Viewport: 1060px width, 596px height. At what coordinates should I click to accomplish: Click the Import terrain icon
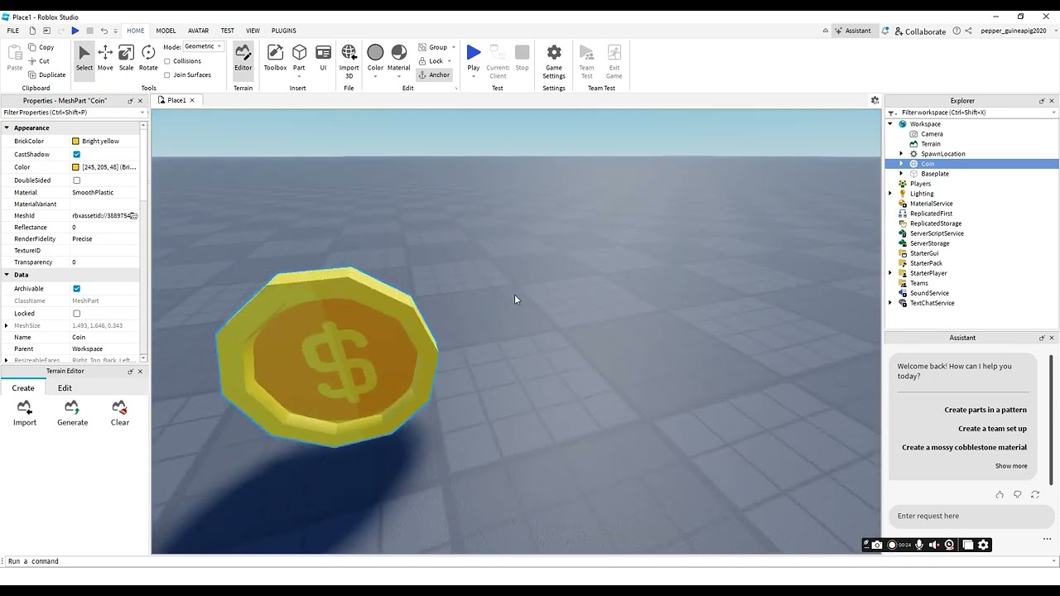pyautogui.click(x=25, y=412)
